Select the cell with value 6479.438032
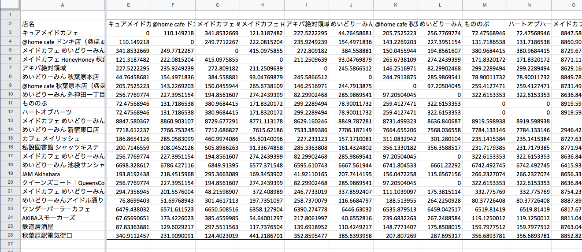The image size is (582, 252). tap(128, 209)
